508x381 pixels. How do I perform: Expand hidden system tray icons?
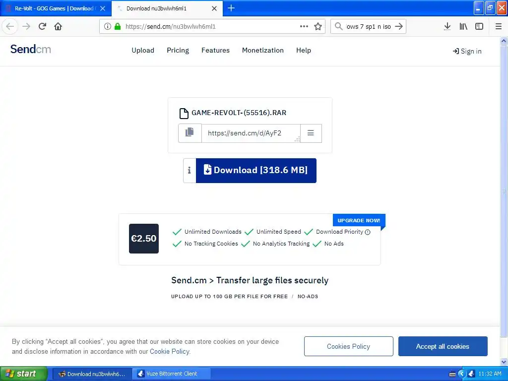pyautogui.click(x=462, y=374)
